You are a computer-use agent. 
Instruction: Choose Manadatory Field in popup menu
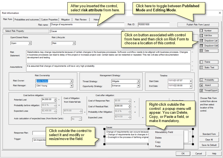point(164,132)
